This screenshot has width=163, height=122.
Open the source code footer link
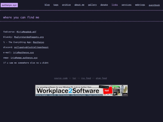click(61, 78)
